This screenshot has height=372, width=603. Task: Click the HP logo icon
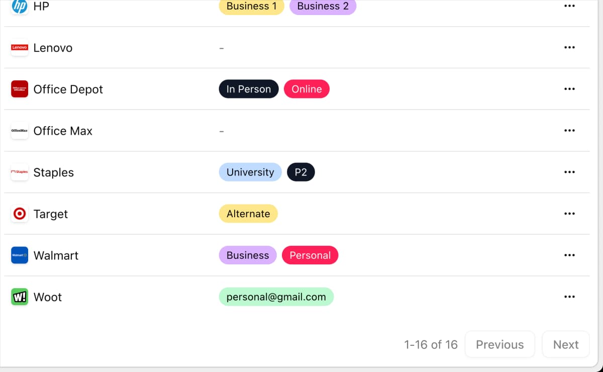20,7
